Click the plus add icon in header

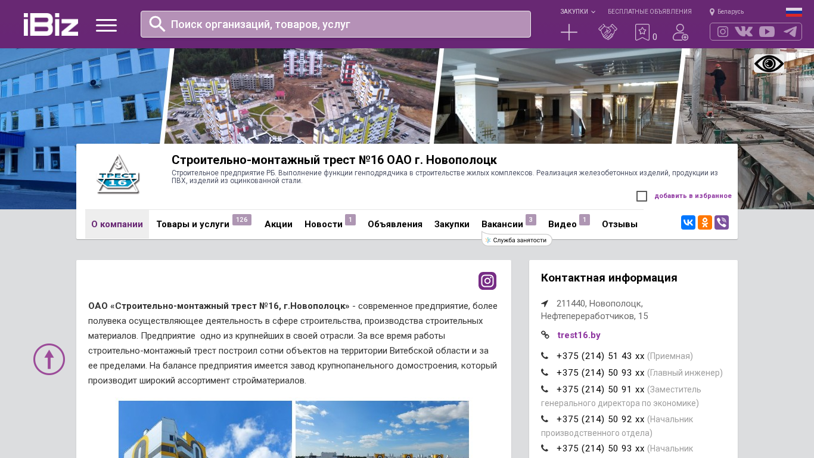(x=569, y=32)
